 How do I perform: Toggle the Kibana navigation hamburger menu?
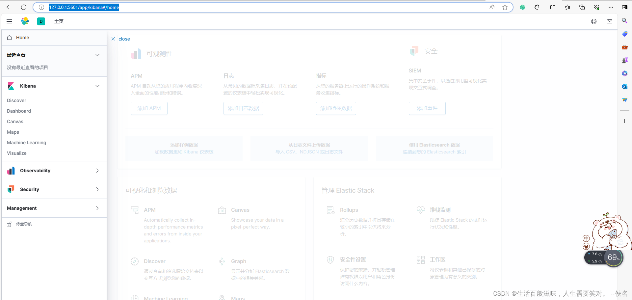point(9,21)
